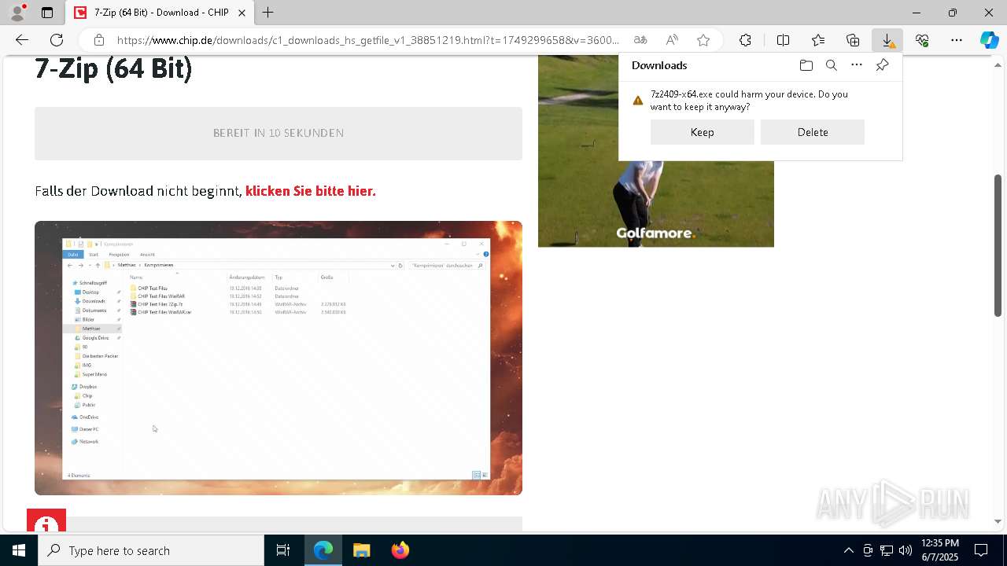The height and width of the screenshot is (566, 1007).
Task: Open the Favorites list icon
Action: point(818,40)
